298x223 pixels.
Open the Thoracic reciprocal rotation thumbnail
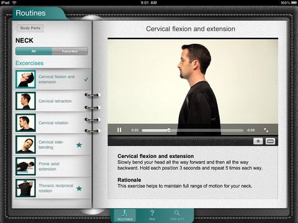(x=25, y=188)
